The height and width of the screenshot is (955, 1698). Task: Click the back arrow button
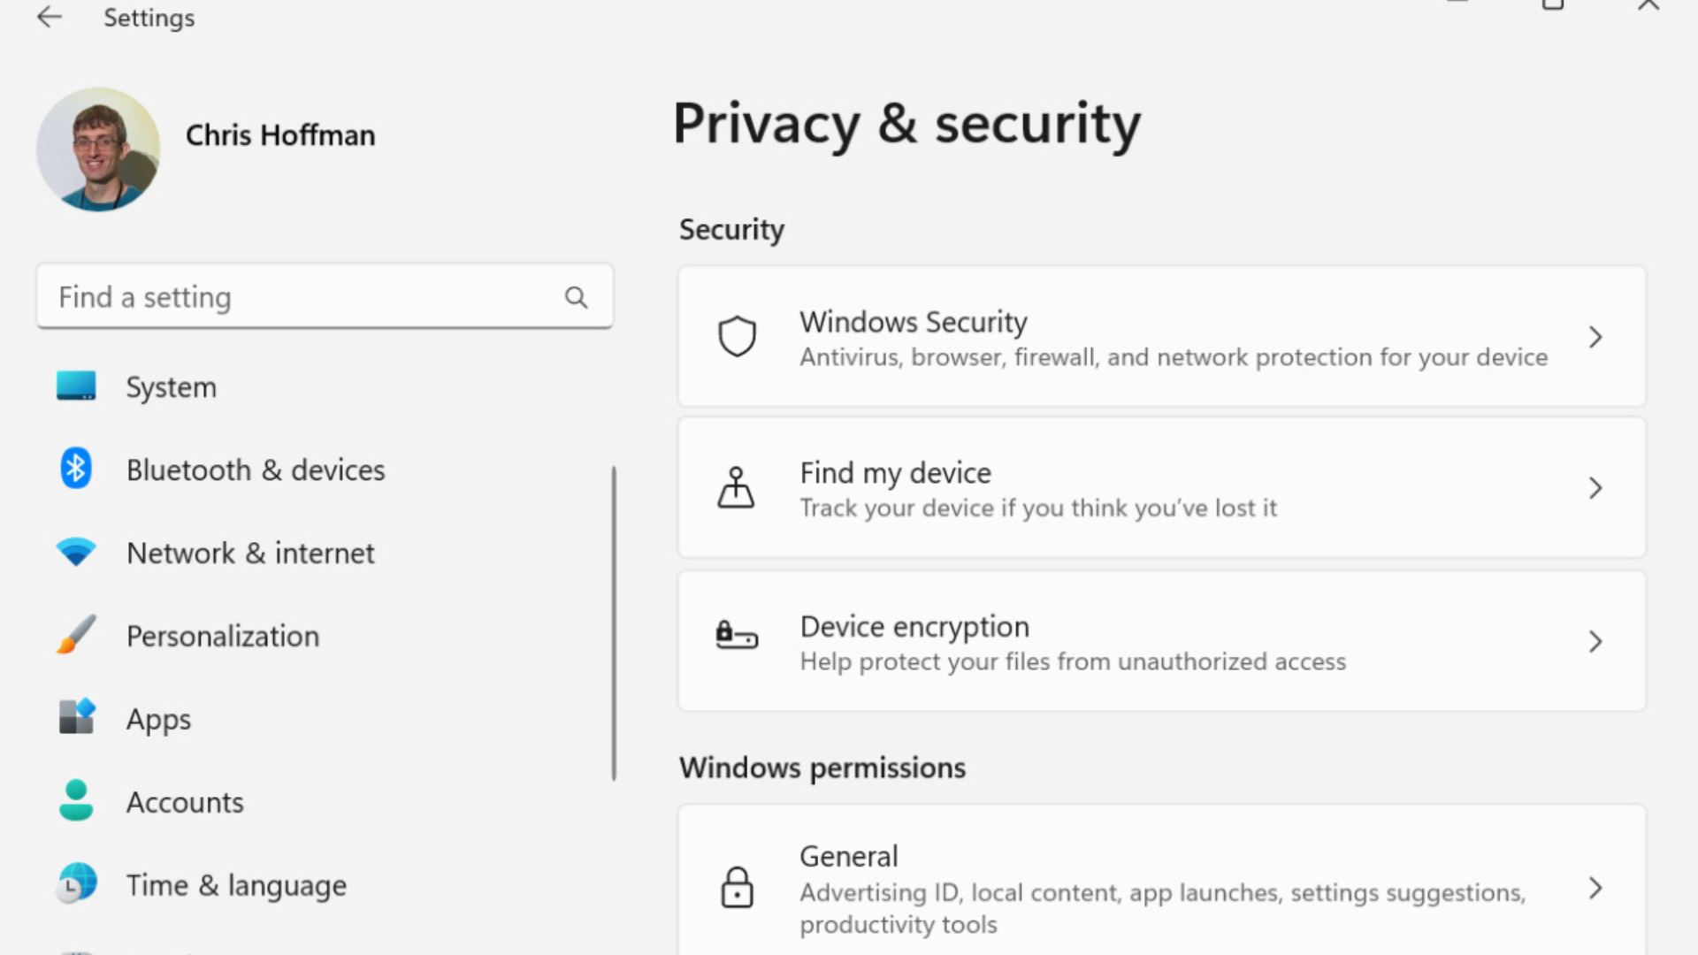pyautogui.click(x=49, y=18)
